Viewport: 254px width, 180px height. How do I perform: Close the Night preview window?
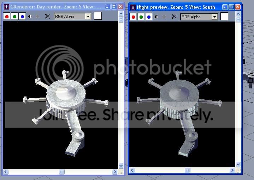pyautogui.click(x=238, y=7)
